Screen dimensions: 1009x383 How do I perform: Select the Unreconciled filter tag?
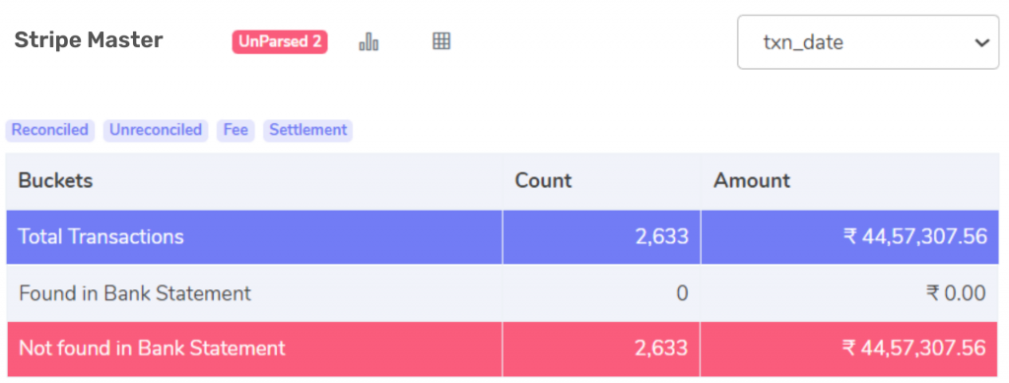click(x=156, y=130)
